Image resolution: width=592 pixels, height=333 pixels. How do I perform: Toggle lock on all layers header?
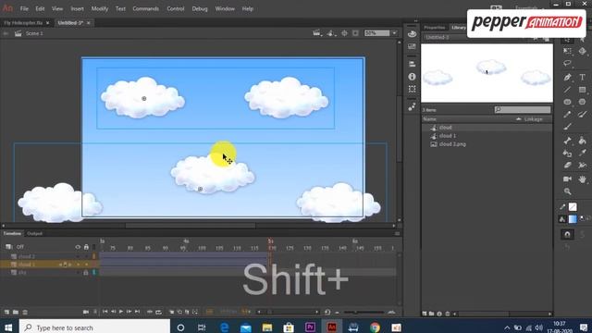pyautogui.click(x=86, y=247)
